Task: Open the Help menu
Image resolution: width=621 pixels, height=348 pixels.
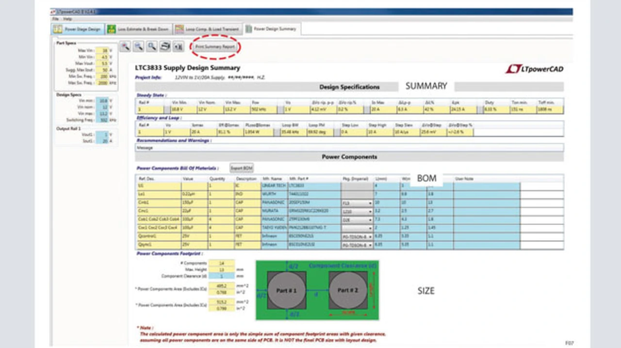Action: pyautogui.click(x=67, y=19)
